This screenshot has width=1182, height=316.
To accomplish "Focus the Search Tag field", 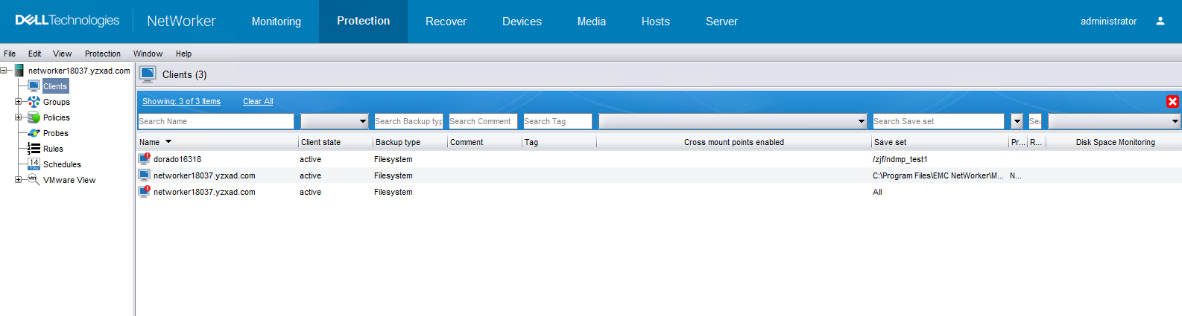I will coord(557,121).
